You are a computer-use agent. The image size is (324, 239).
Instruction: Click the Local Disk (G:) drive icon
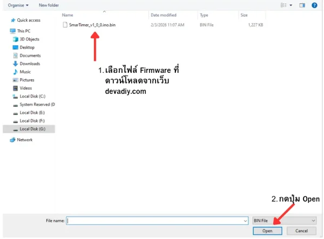point(15,129)
